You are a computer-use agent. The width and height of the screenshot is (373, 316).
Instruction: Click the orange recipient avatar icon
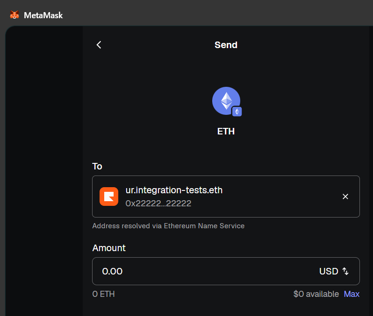tap(109, 197)
